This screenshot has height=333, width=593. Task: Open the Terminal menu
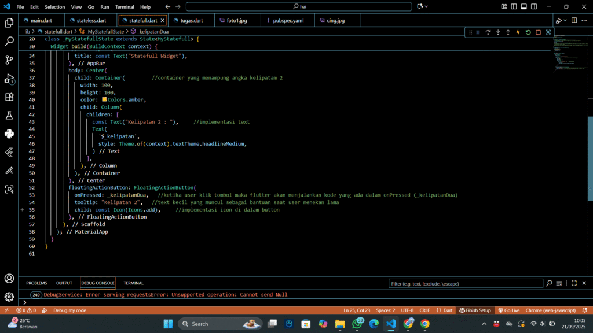[x=125, y=7]
